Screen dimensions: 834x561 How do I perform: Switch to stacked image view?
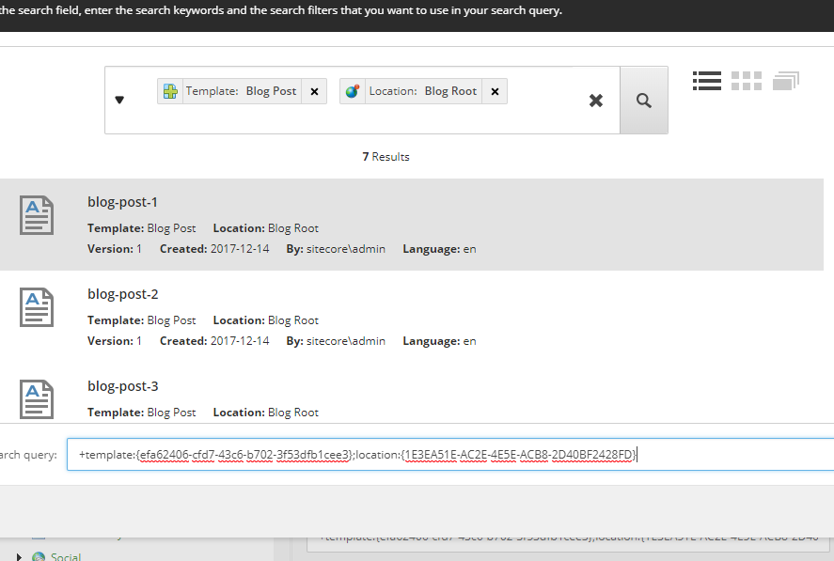pos(786,81)
